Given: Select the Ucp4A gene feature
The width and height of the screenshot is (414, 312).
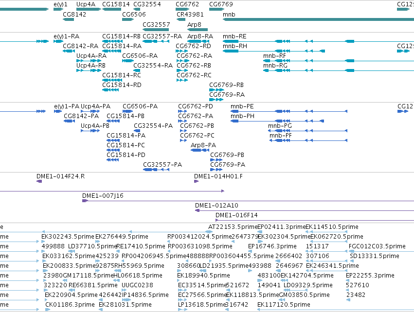Looking at the screenshot, I should [x=89, y=9].
